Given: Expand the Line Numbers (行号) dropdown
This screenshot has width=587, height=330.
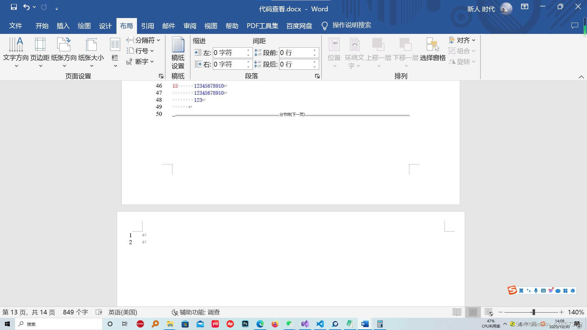Looking at the screenshot, I should click(141, 51).
